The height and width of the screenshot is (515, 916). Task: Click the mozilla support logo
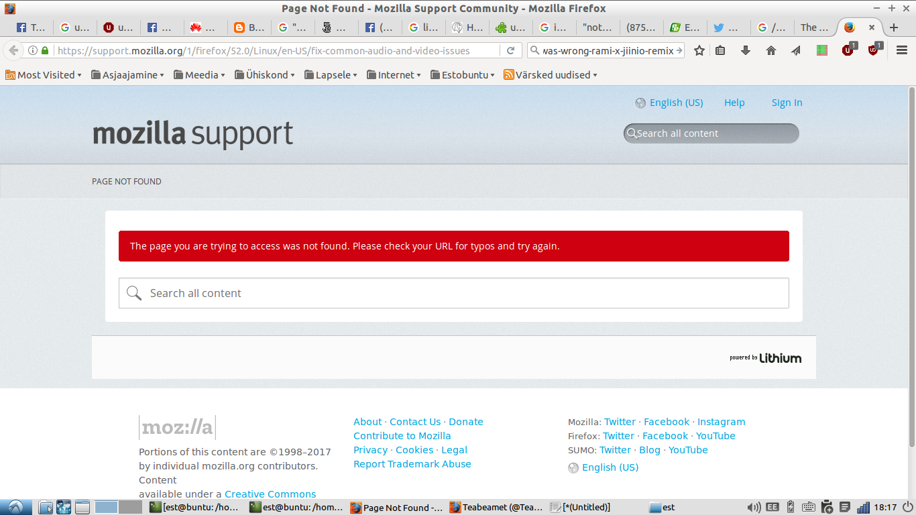click(192, 133)
